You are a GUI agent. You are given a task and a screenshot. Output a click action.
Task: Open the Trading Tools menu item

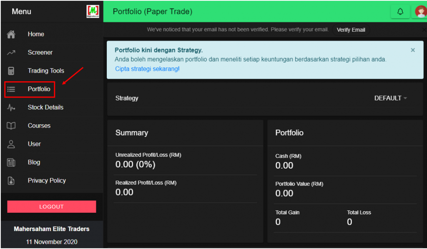[46, 71]
